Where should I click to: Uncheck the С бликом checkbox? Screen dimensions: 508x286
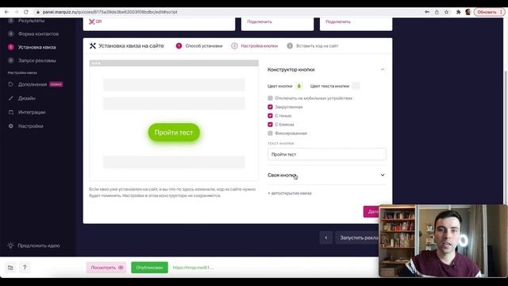point(270,124)
